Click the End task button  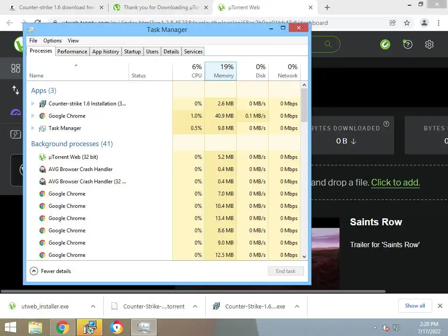point(286,271)
